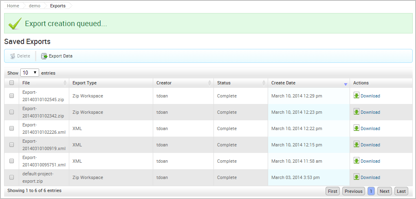Select checkbox for default-project-export.zip row

click(12, 177)
